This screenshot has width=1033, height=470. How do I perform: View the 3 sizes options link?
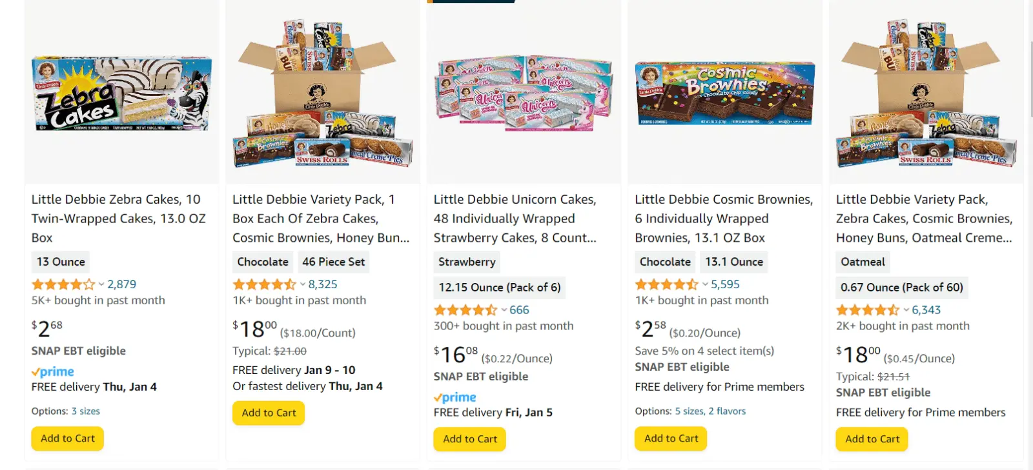coord(86,411)
